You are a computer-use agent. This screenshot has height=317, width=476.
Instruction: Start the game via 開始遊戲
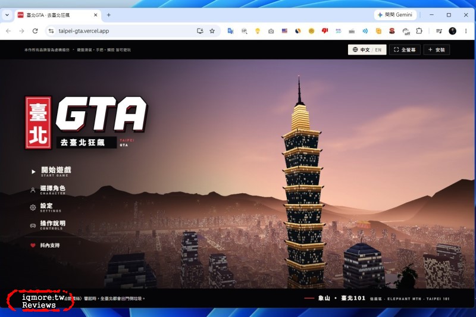56,171
